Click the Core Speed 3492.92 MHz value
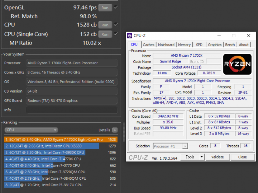This screenshot has width=258, height=193. click(168, 116)
